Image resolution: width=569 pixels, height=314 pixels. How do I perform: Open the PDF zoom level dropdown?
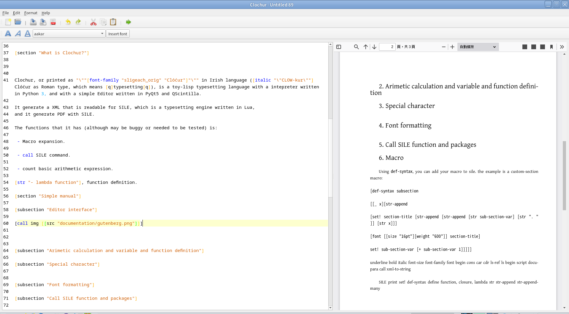point(478,47)
